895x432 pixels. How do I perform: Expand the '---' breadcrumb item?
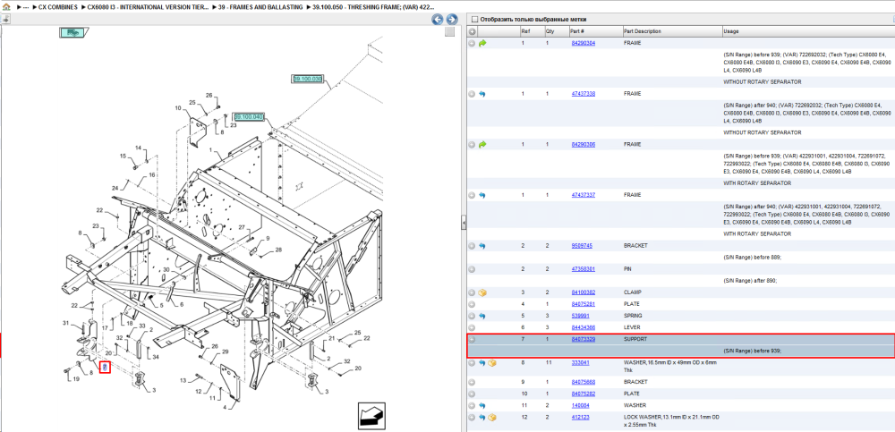26,7
